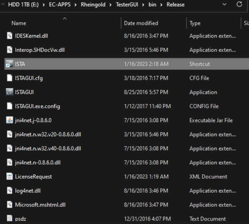Click the jni4net.n-0.8.6.0.dll icon
The image size is (249, 224).
(10, 162)
